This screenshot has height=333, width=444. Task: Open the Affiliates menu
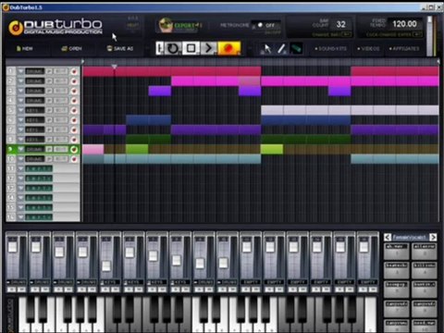click(x=404, y=49)
